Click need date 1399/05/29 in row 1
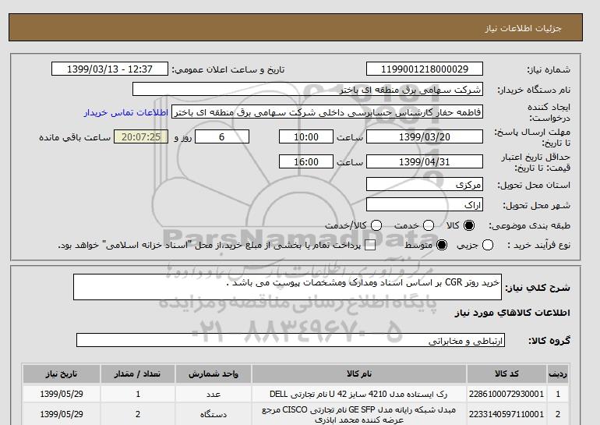This screenshot has height=425, width=600. [x=62, y=394]
